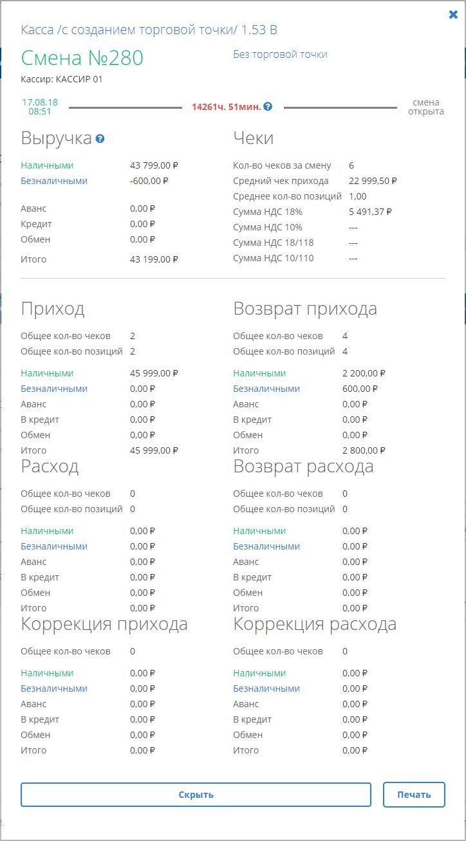Viewport: 466px width, 841px height.
Task: Click the help icon beside shift duration
Action: 268,107
